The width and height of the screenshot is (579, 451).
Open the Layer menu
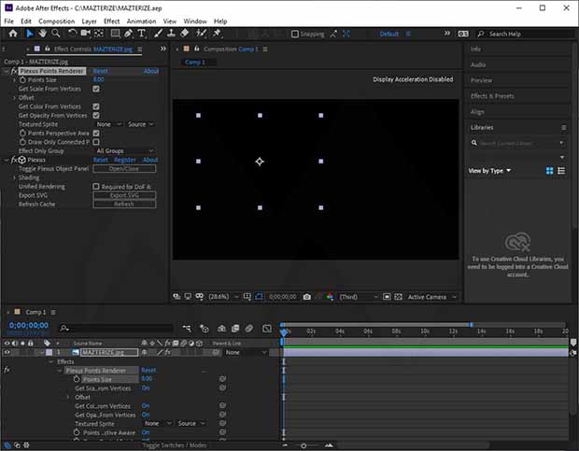pos(89,21)
